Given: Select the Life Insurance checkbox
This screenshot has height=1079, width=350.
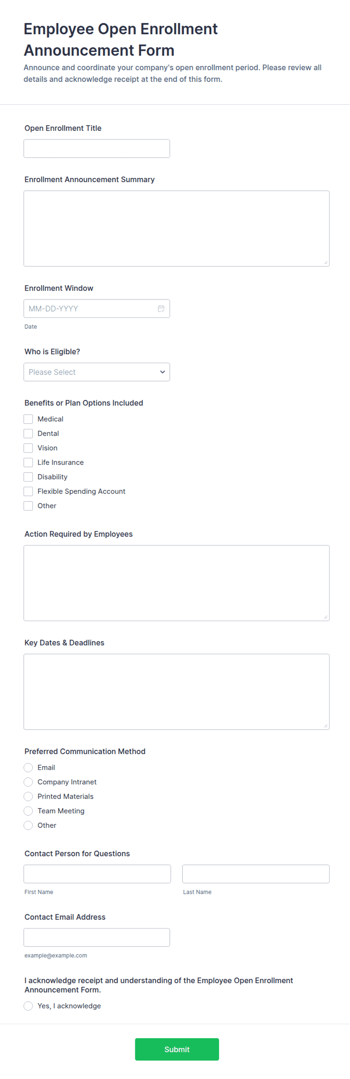Looking at the screenshot, I should pyautogui.click(x=28, y=462).
